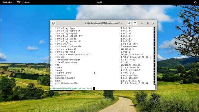This screenshot has width=199, height=112.
Task: Click the fwupd-signed package name
Action: [x=63, y=73]
